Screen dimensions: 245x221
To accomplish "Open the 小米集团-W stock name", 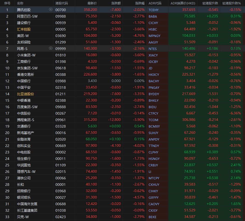I will [26, 55].
